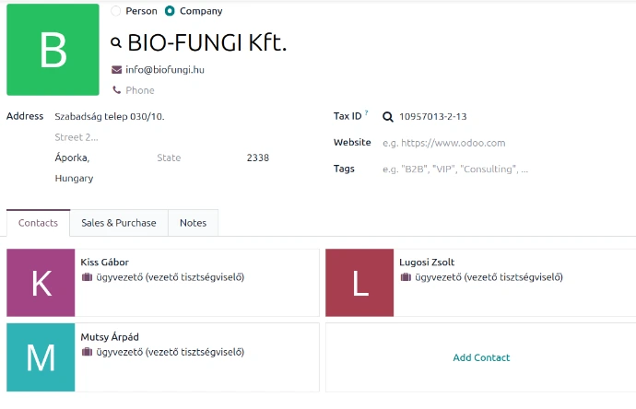Click the Add Contact button

[481, 357]
